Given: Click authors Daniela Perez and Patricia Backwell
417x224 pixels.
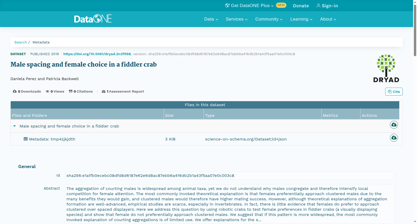Looking at the screenshot, I should pos(45,79).
